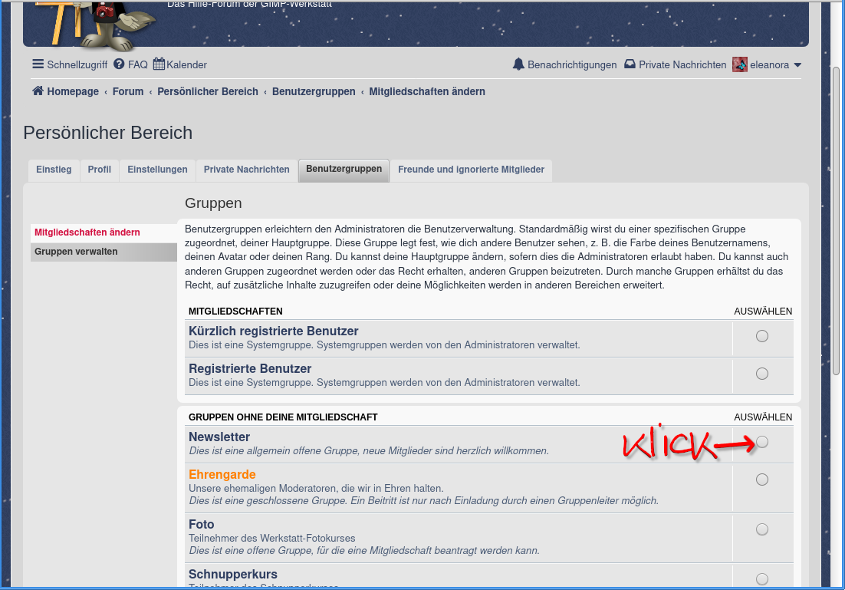
Task: Switch to the Einstieg tab
Action: point(54,170)
